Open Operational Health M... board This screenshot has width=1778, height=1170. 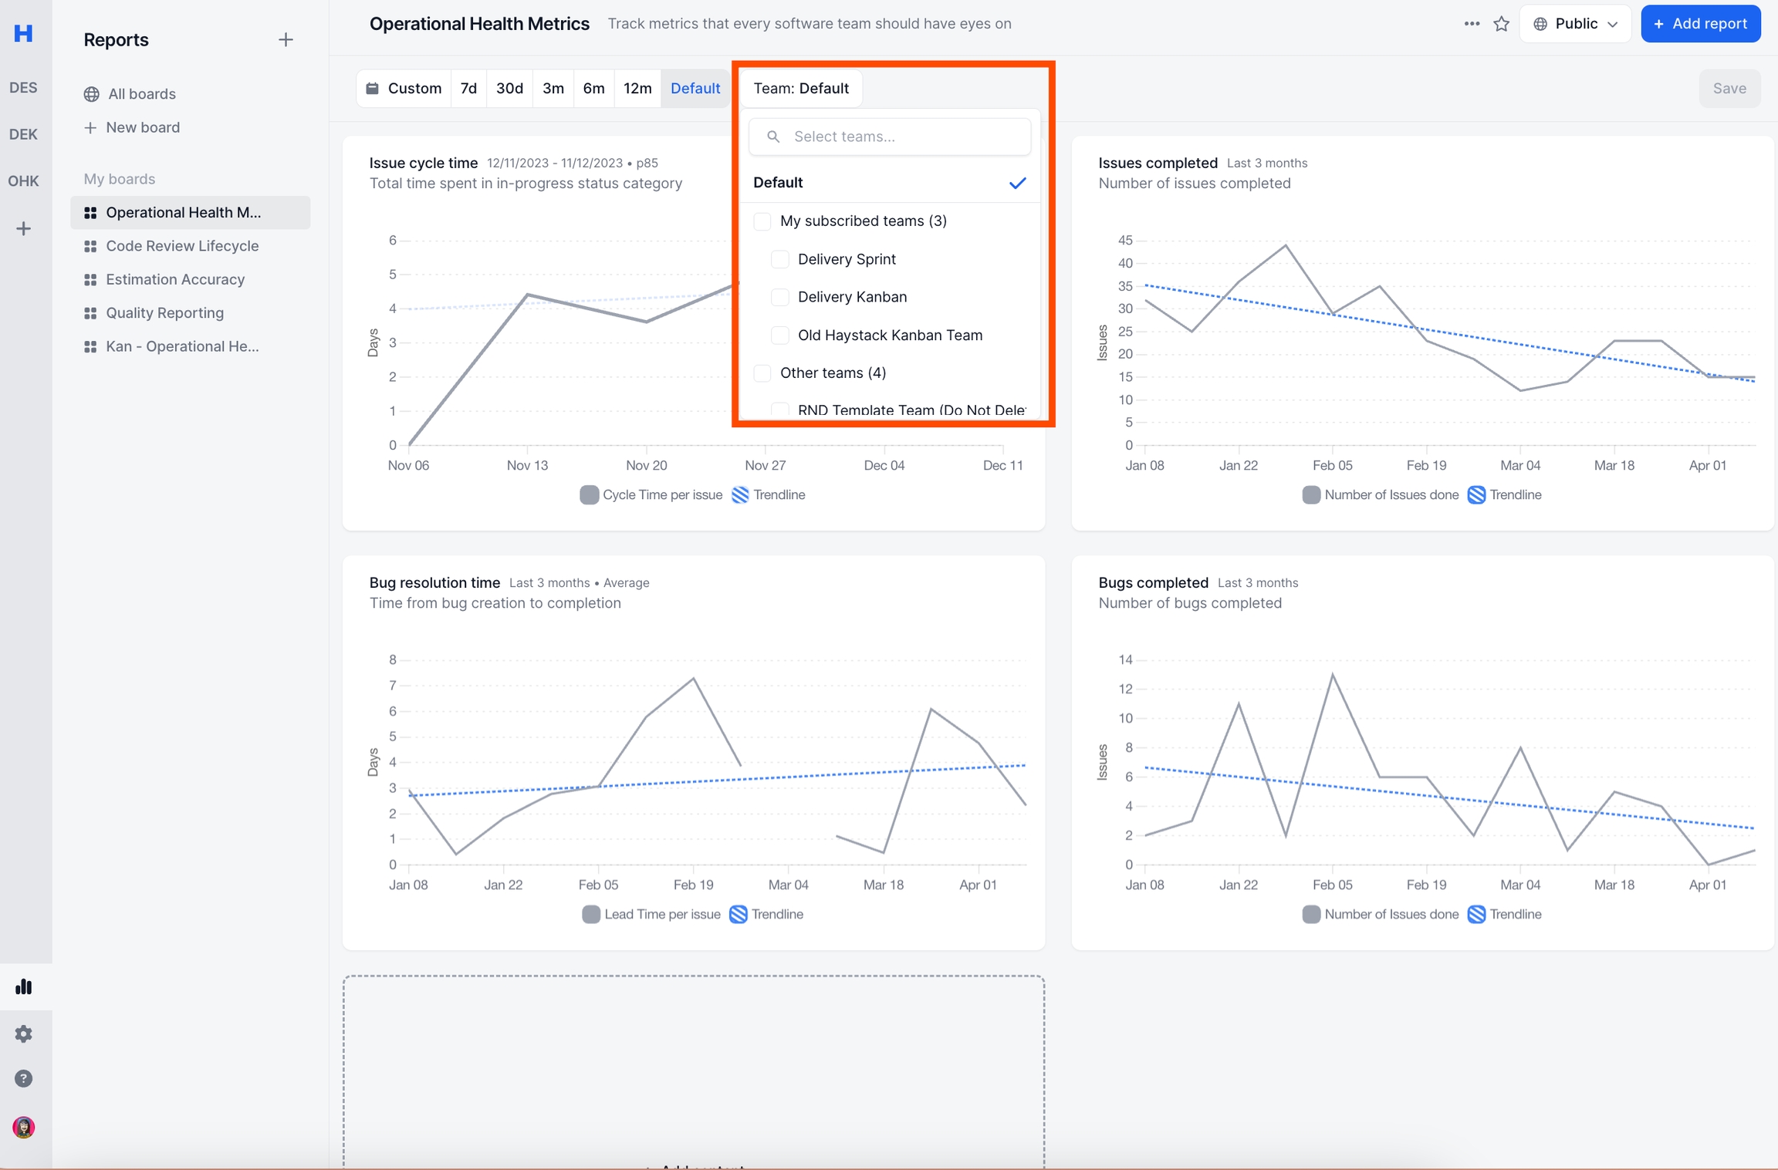click(x=190, y=213)
